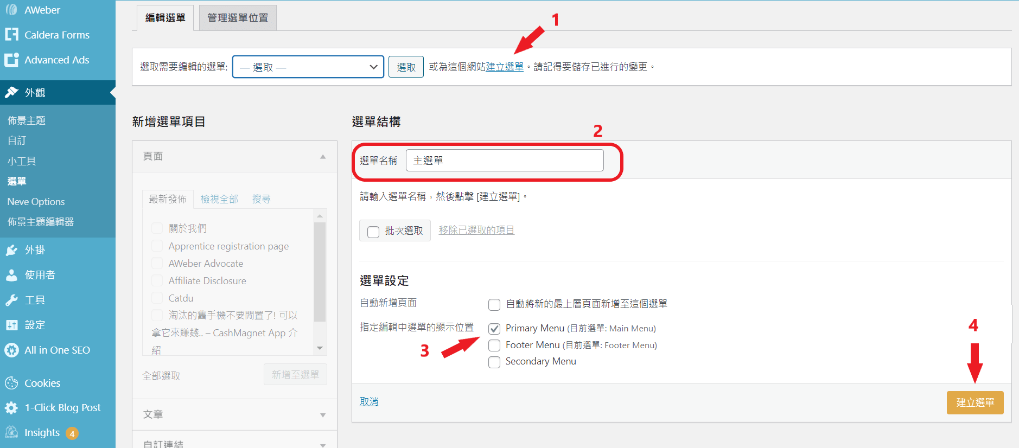The image size is (1019, 448).
Task: Tick the 關於我們 page checkbox
Action: pyautogui.click(x=157, y=228)
